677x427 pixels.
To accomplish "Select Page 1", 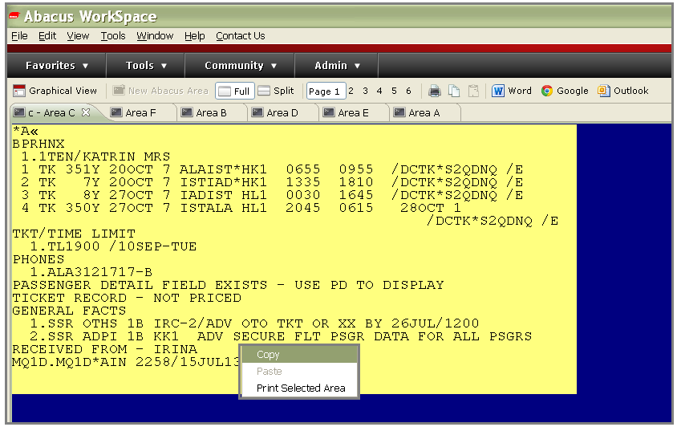I will click(x=326, y=91).
